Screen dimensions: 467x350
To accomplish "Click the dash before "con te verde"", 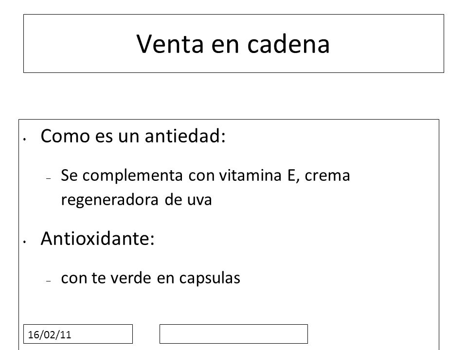I will pos(49,281).
